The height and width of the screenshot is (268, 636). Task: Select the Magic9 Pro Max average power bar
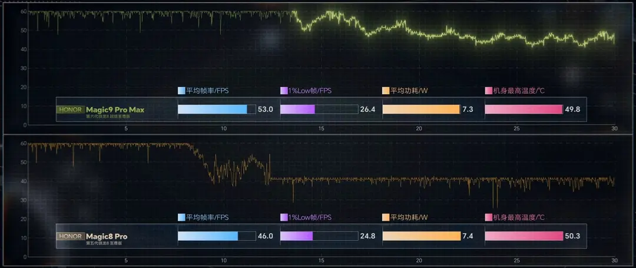(x=422, y=110)
